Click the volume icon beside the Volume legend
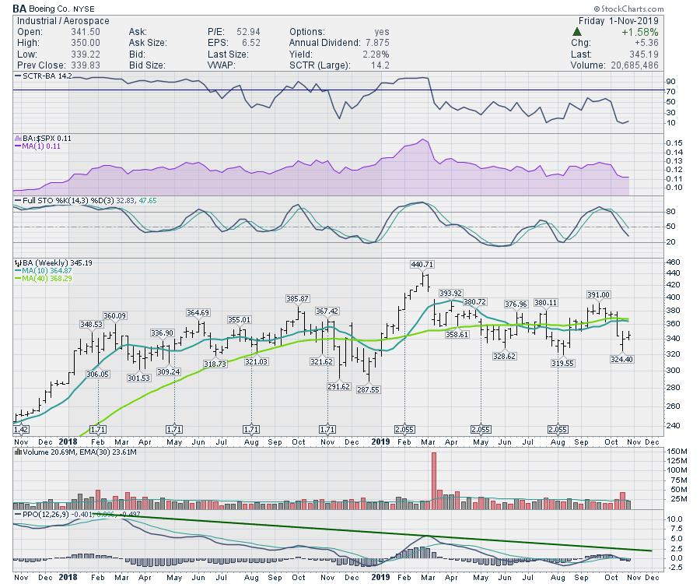Image resolution: width=700 pixels, height=584 pixels. coord(19,452)
